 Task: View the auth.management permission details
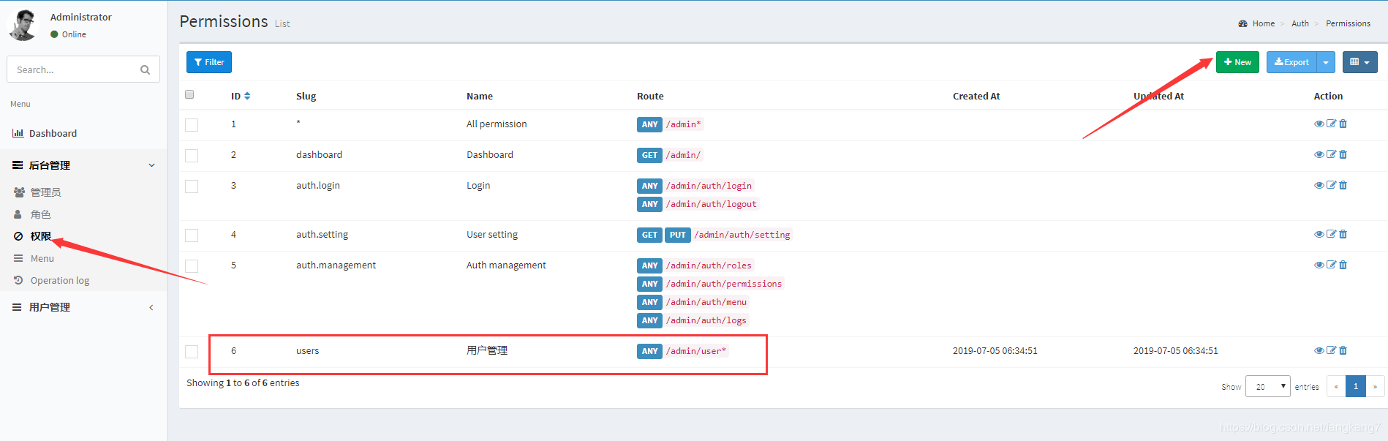pos(1319,265)
